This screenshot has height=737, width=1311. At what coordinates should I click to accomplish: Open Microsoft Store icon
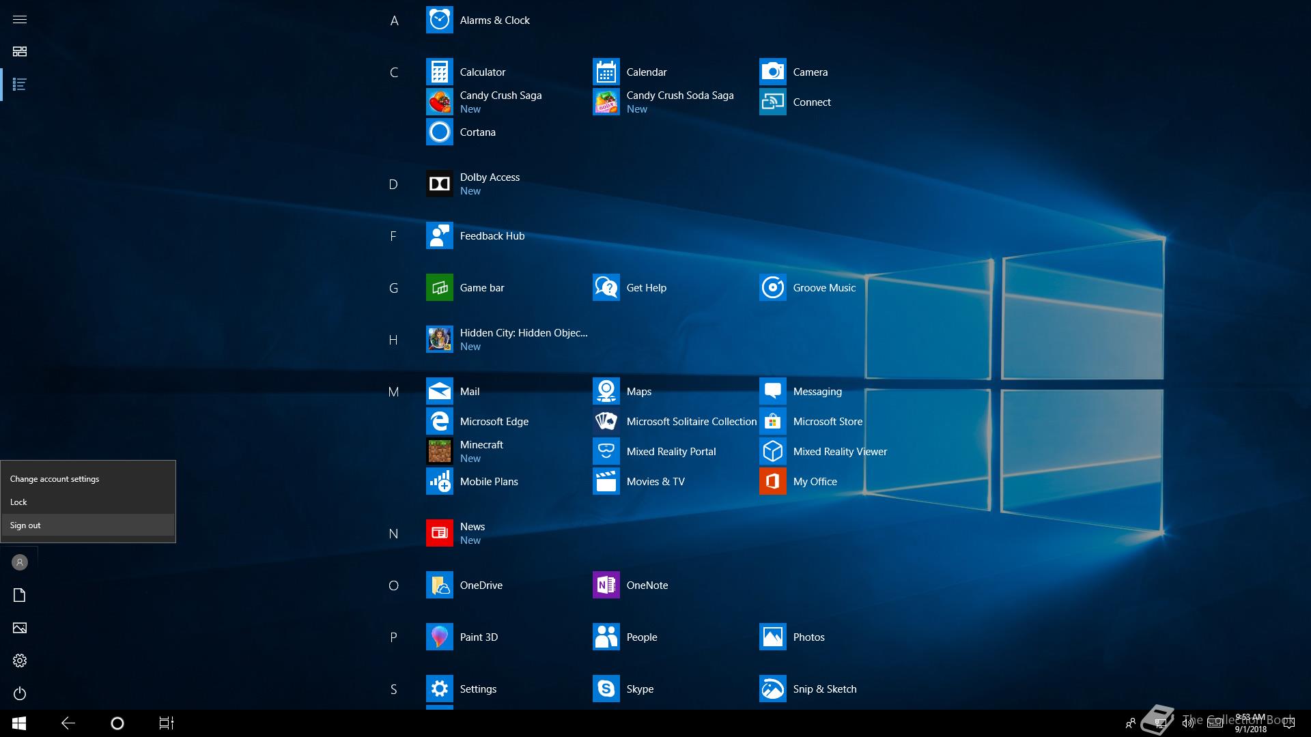pyautogui.click(x=772, y=422)
